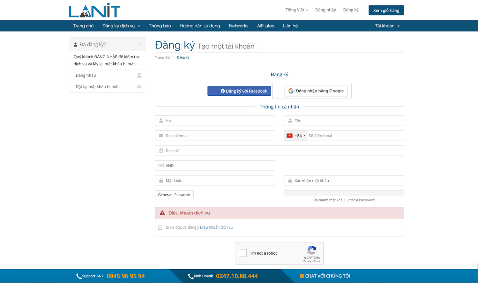Open the Tiếng Việt language dropdown

coord(297,10)
